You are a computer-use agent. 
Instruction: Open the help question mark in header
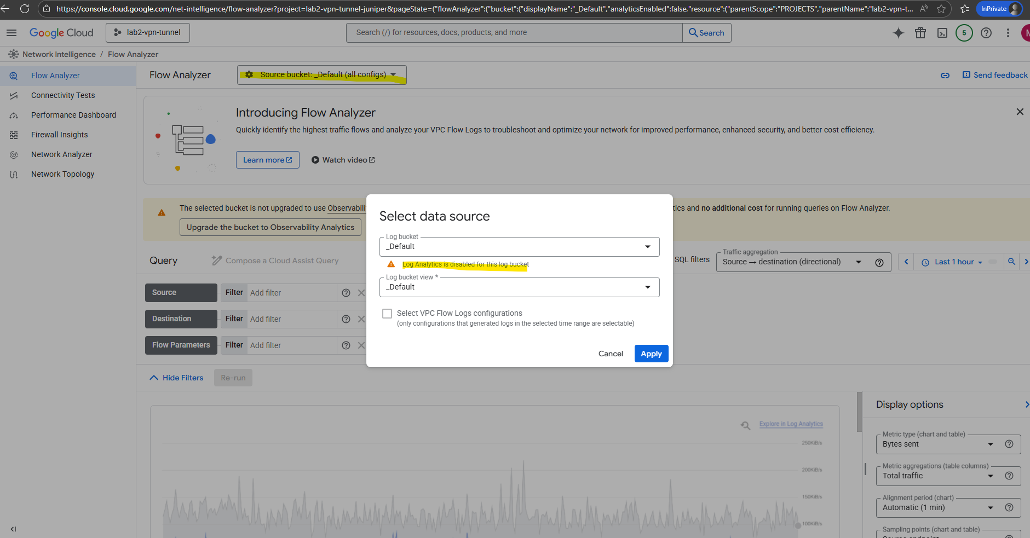click(x=986, y=33)
